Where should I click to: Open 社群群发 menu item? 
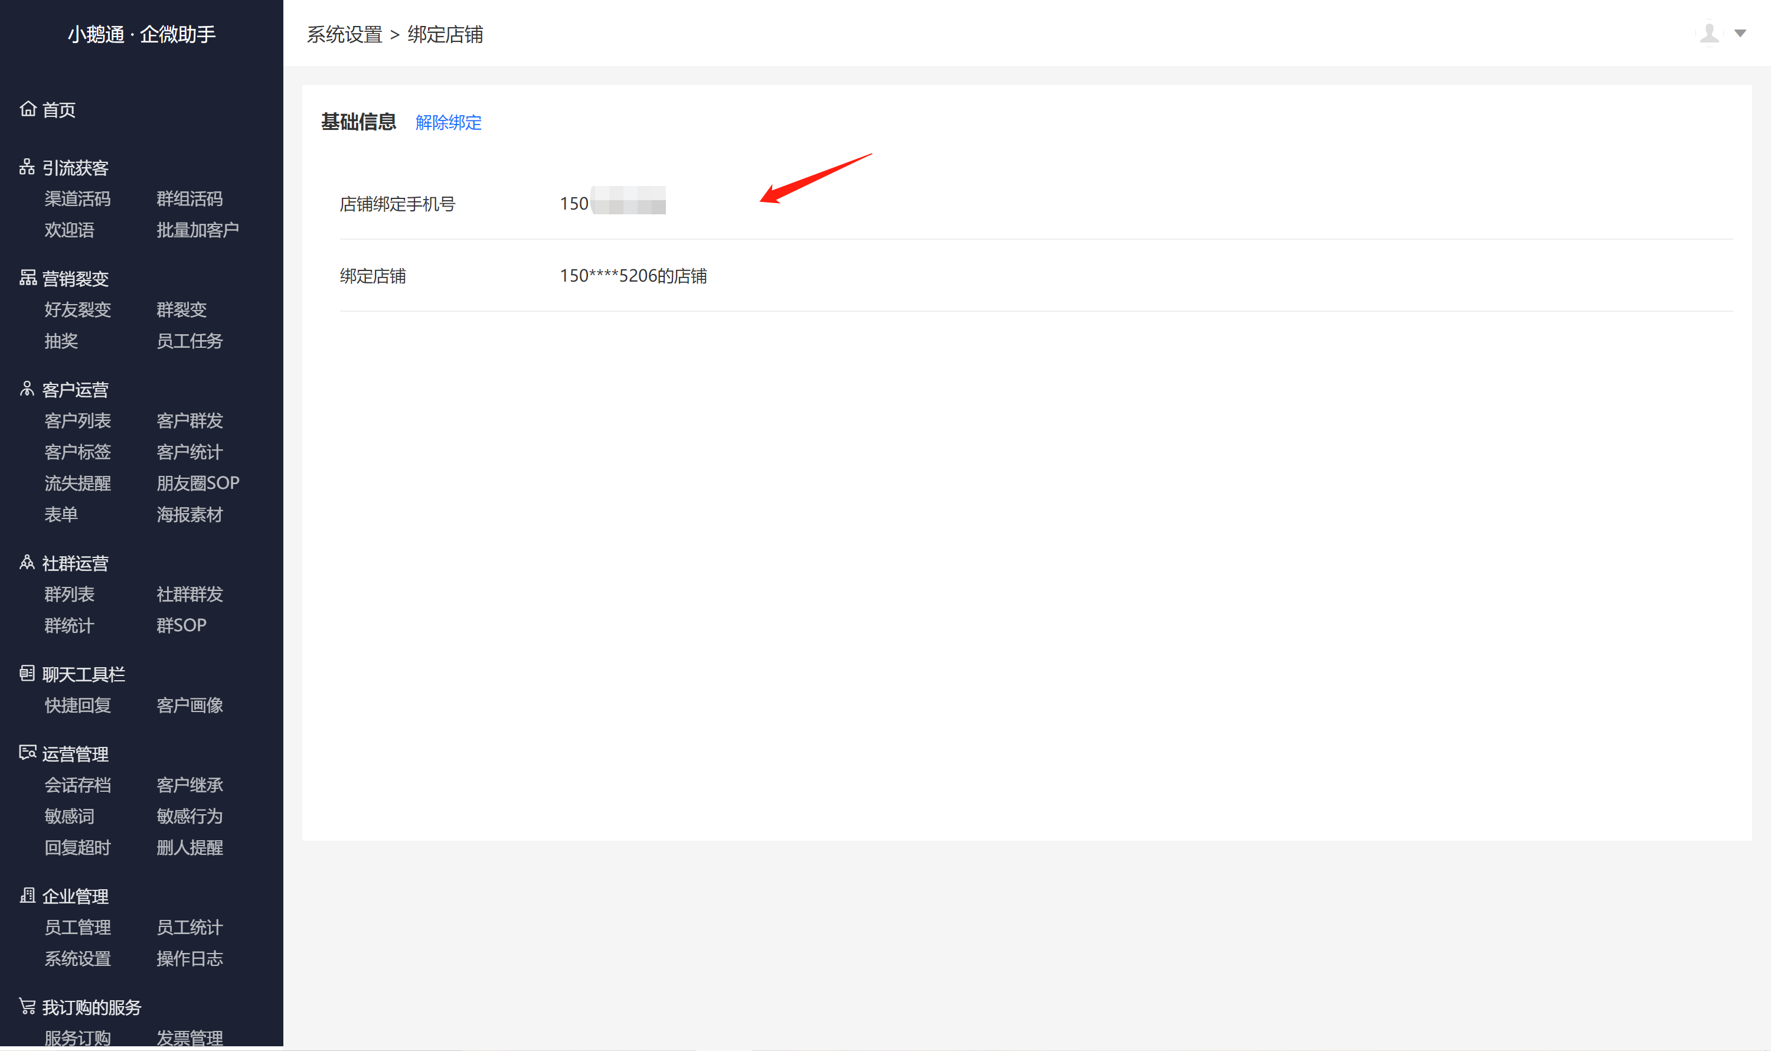(189, 595)
